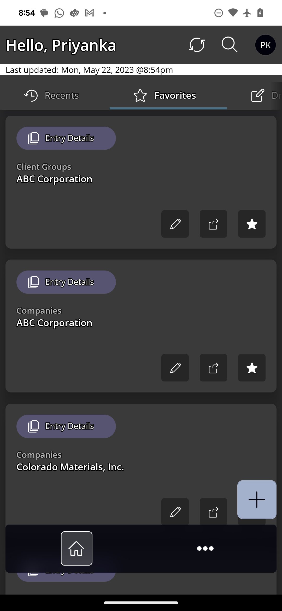Tap the Last updated timestamp banner
Viewport: 282px width, 611px height.
coord(89,70)
